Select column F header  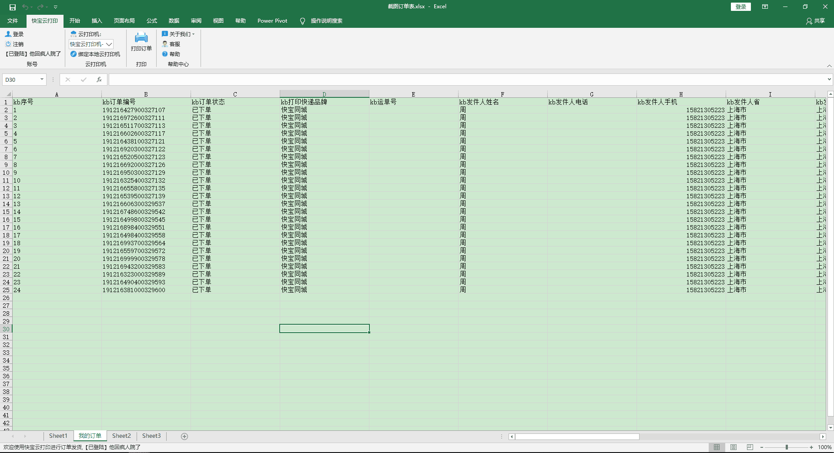tap(502, 94)
